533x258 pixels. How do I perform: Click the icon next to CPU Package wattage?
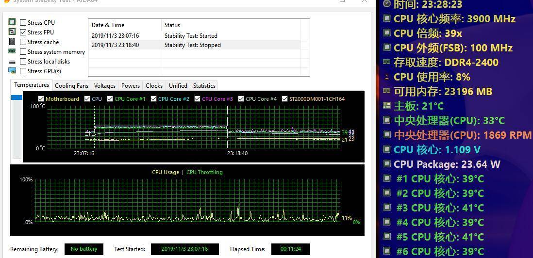[x=387, y=164]
